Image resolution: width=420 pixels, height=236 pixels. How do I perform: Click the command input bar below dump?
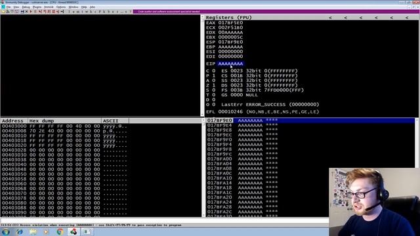(165, 220)
